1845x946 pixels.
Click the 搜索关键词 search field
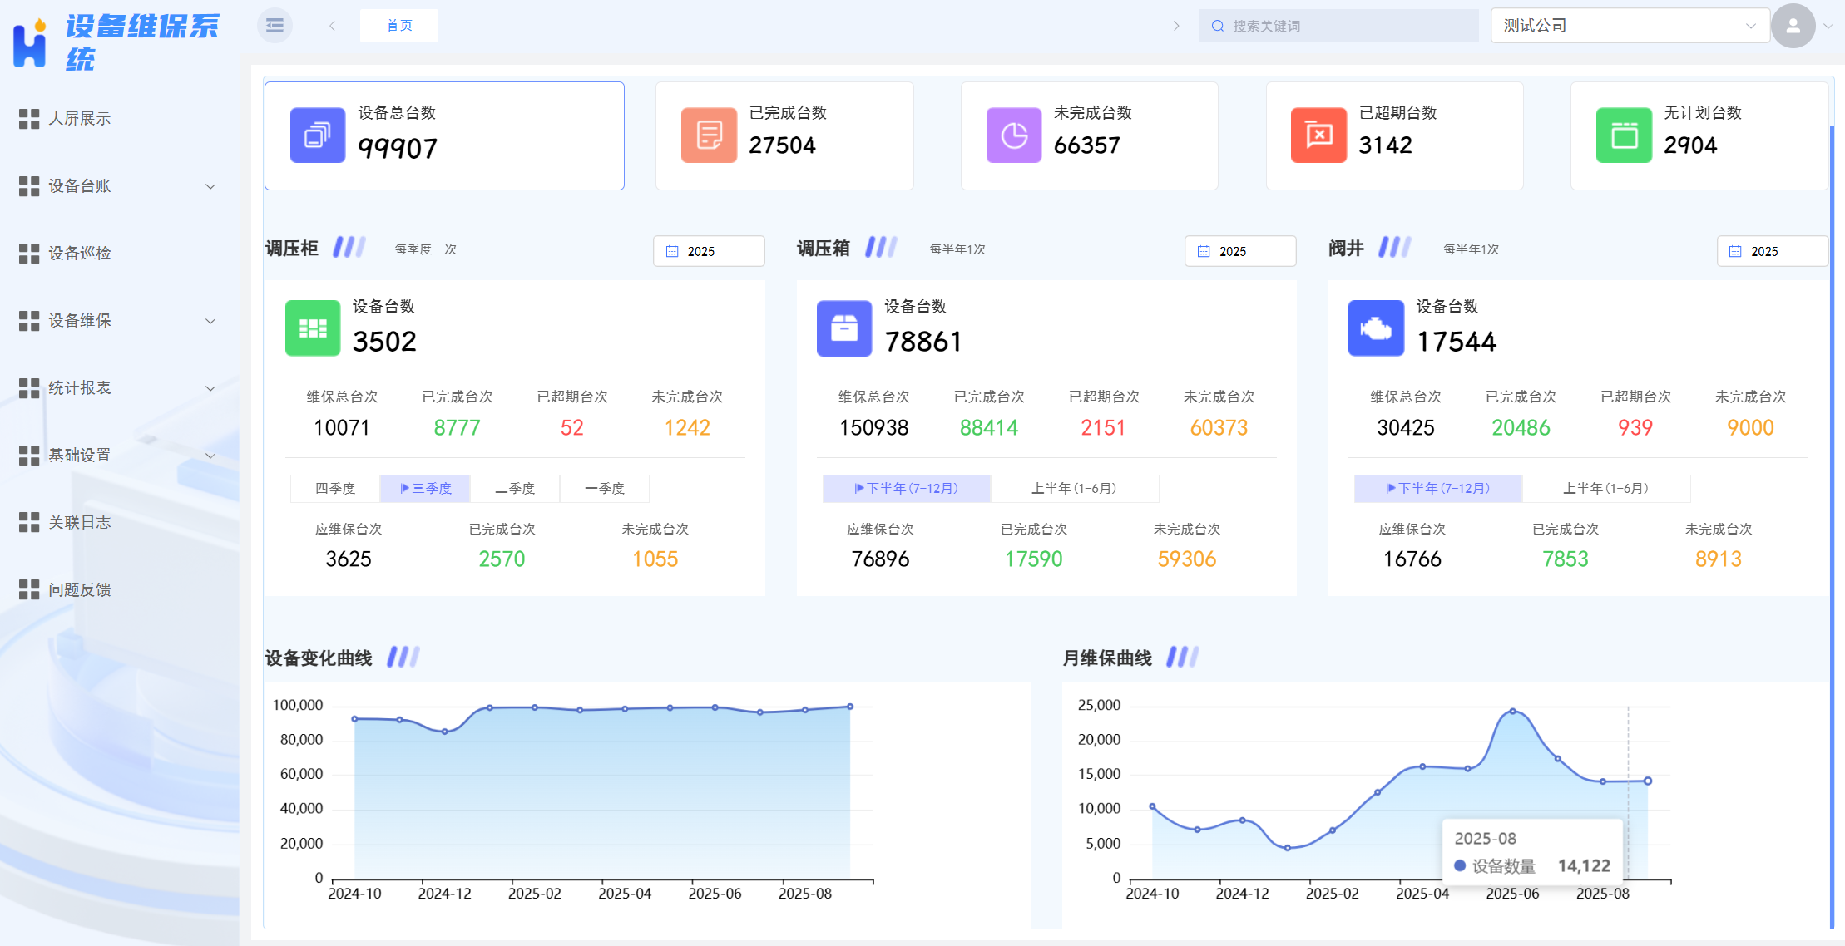(x=1338, y=25)
